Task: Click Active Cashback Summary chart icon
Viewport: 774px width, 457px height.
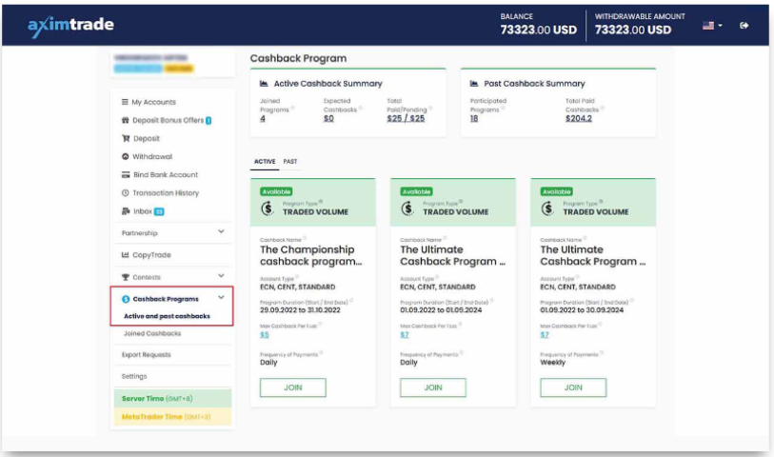Action: click(264, 84)
